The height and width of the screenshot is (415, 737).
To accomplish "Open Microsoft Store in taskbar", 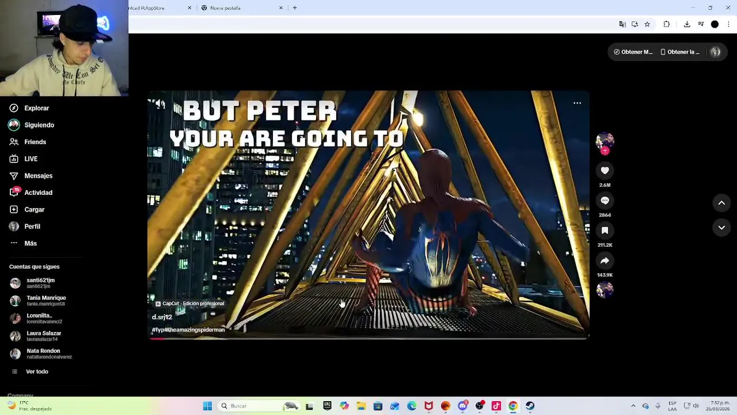I will tap(378, 406).
